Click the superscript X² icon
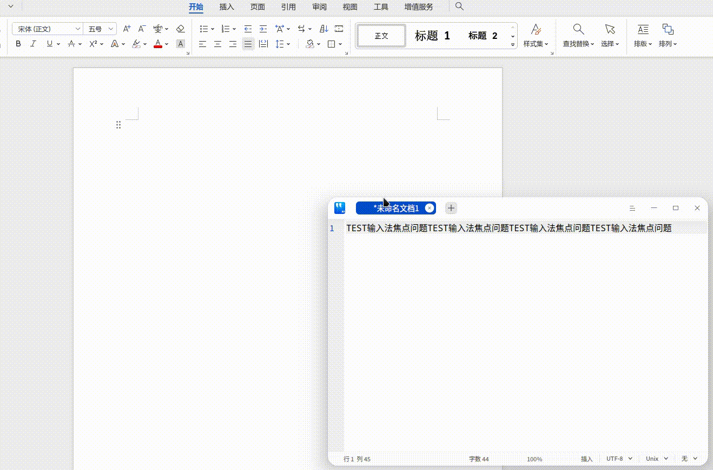The width and height of the screenshot is (713, 470). pos(93,44)
